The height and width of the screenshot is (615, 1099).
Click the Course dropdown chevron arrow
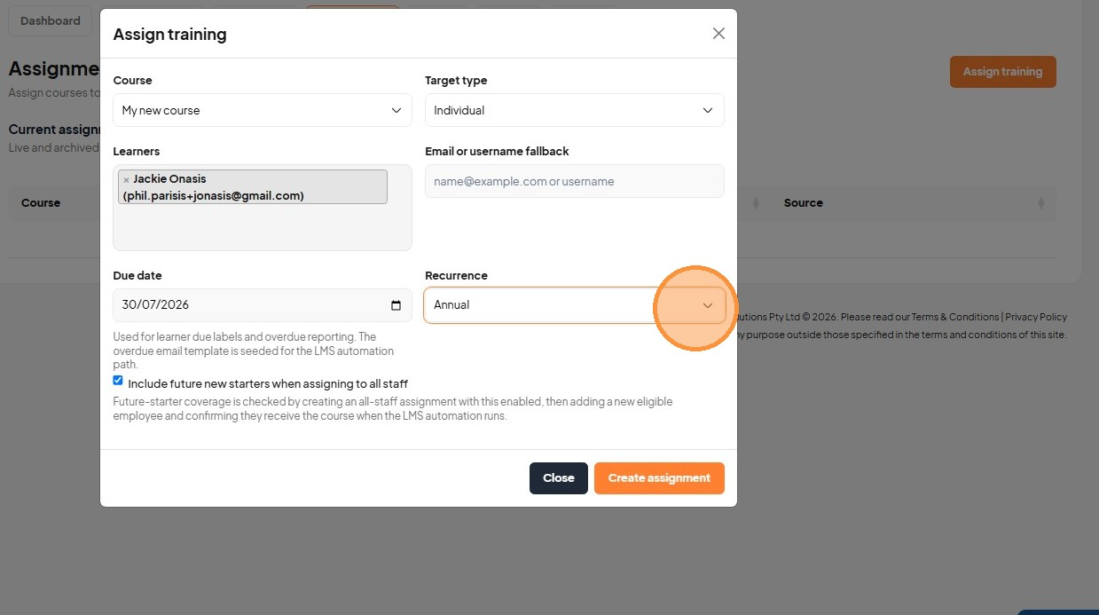[396, 111]
